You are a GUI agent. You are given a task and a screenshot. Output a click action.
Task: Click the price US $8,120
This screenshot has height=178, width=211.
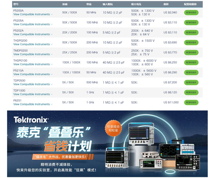tap(170, 92)
